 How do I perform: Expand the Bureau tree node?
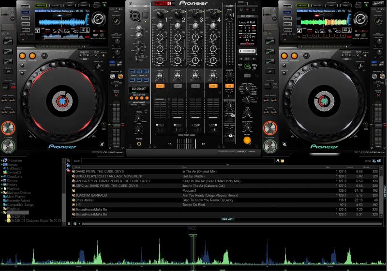click(x=2, y=164)
